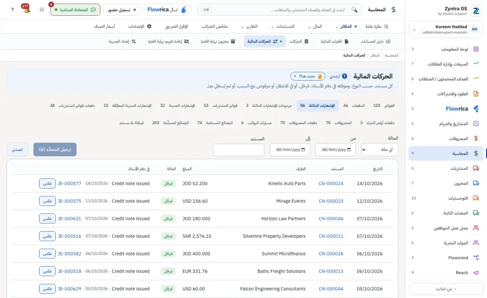This screenshot has height=298, width=487.
Task: Click the KH user avatar
Action: [x=475, y=29]
